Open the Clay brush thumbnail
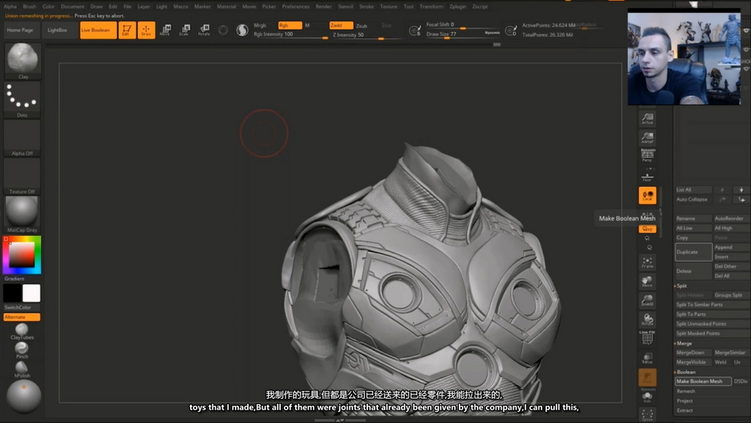Screen dimensions: 751x423 point(23,61)
